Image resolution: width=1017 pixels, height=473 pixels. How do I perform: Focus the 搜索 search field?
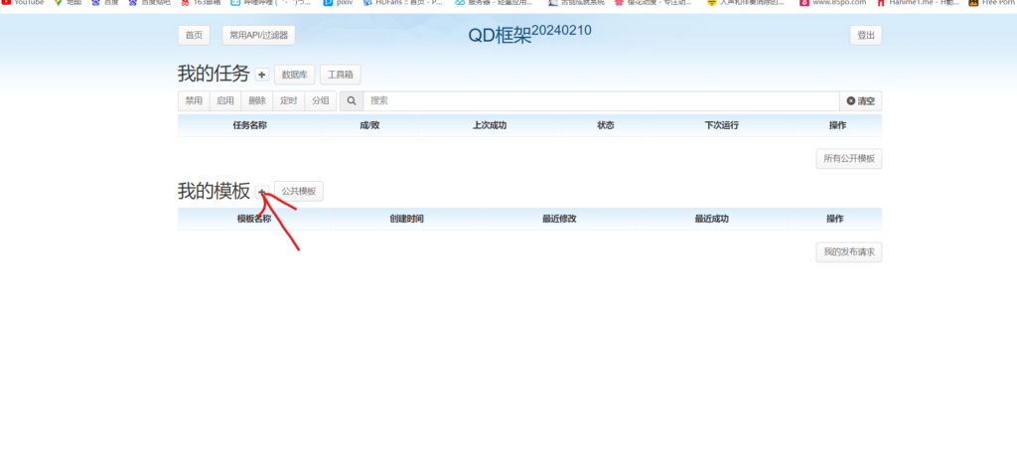601,101
